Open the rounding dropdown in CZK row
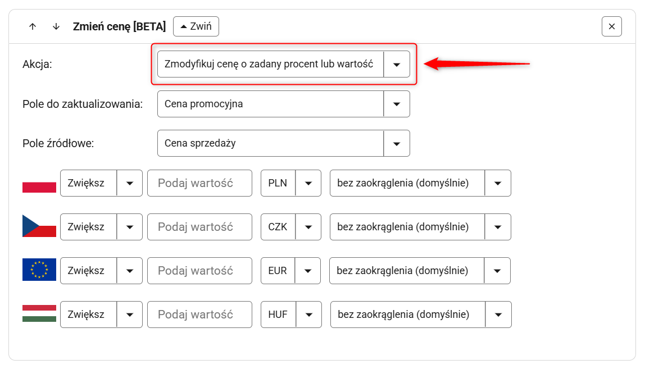 pos(420,227)
